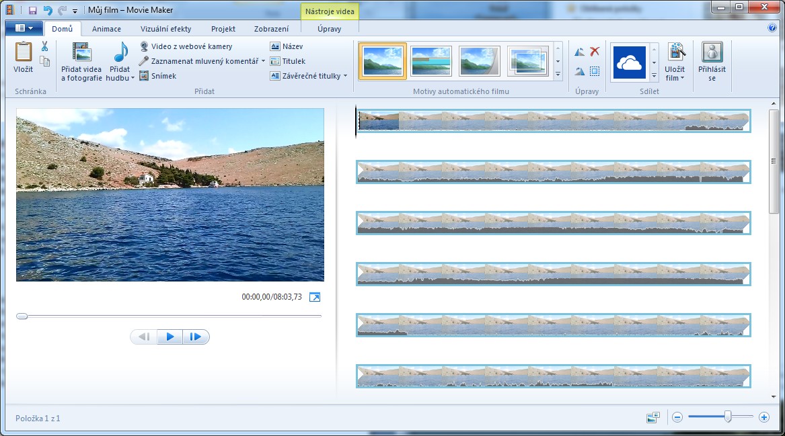This screenshot has height=436, width=785.
Task: Click the Undo arrow icon
Action: click(48, 10)
